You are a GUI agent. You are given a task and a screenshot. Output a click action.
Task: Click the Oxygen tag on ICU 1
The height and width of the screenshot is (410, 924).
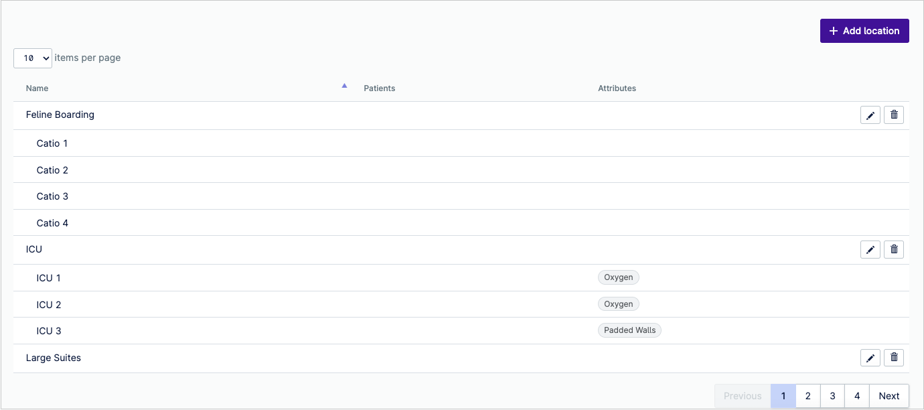(619, 277)
